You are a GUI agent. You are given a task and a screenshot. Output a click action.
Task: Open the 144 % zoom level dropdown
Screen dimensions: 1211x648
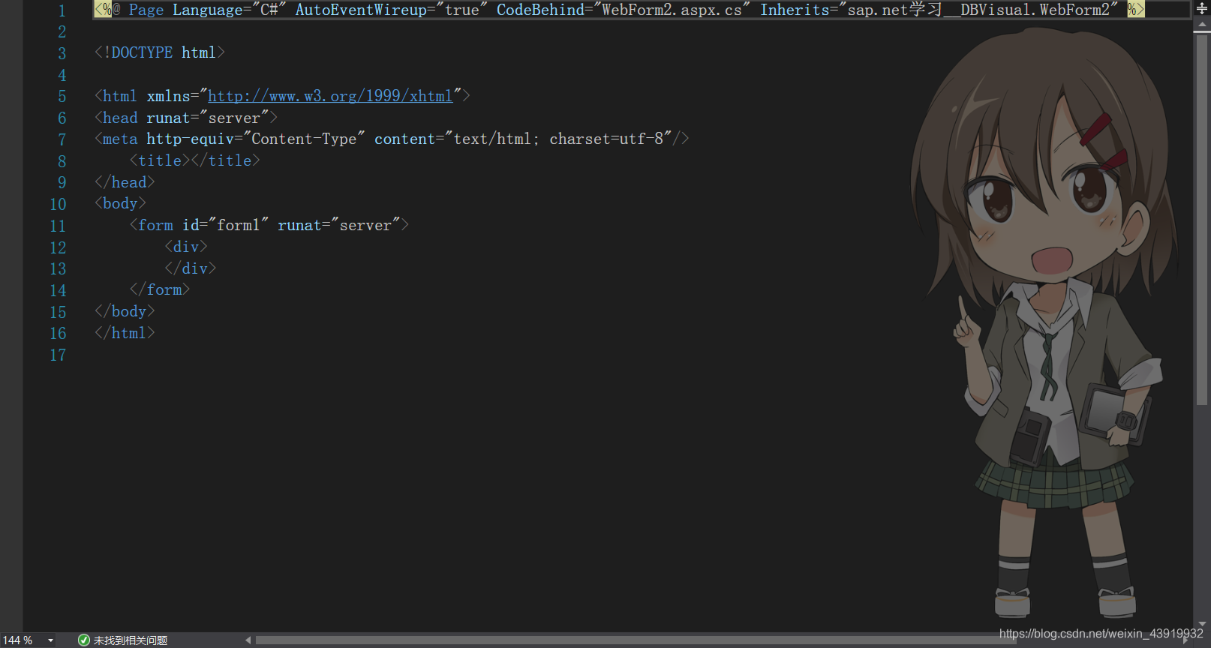pyautogui.click(x=50, y=640)
